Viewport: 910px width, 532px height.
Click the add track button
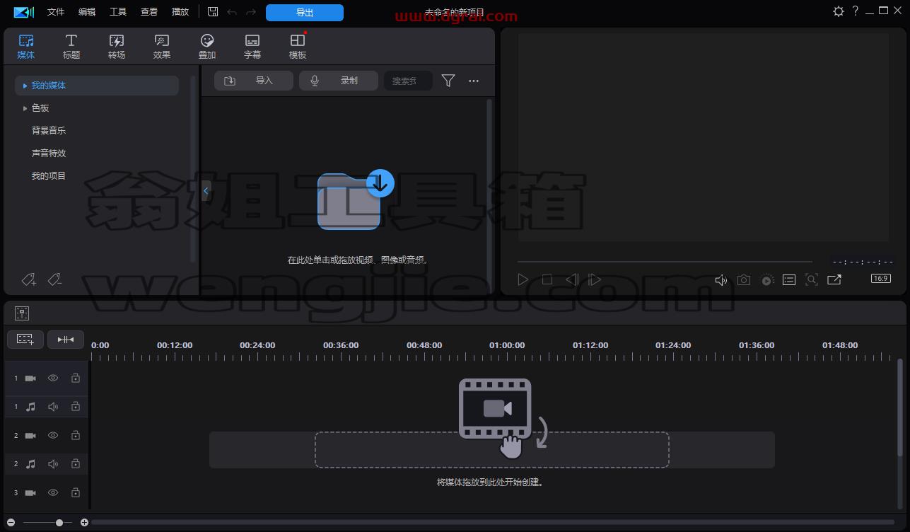(x=25, y=340)
